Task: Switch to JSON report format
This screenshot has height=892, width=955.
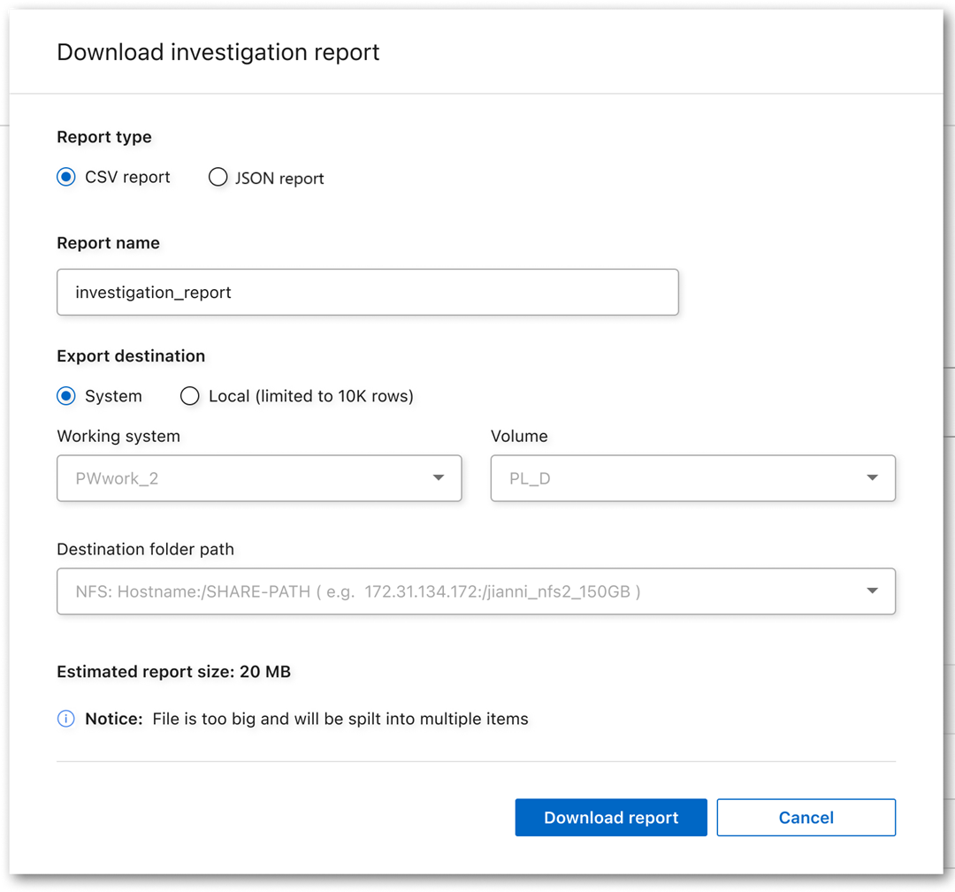Action: click(218, 177)
